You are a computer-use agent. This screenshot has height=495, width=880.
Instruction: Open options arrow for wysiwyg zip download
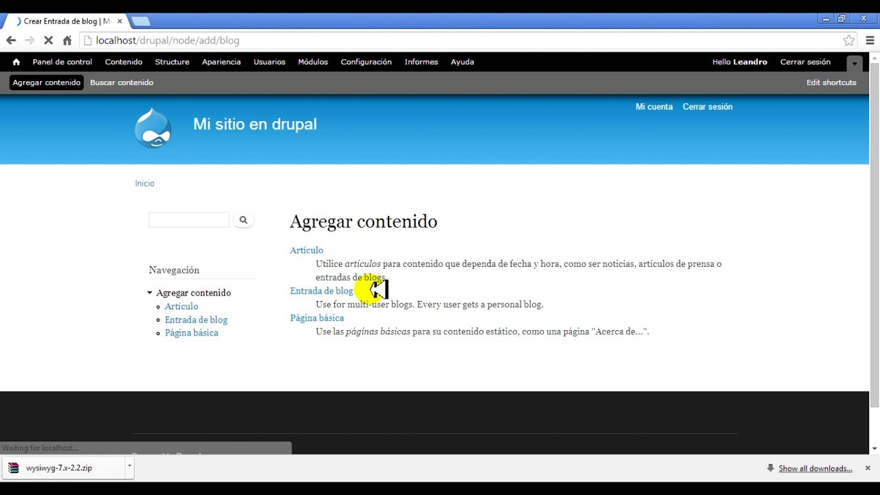(129, 467)
